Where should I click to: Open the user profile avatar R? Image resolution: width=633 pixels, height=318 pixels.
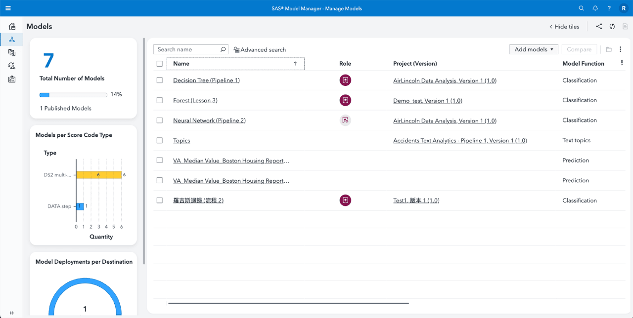click(x=624, y=8)
